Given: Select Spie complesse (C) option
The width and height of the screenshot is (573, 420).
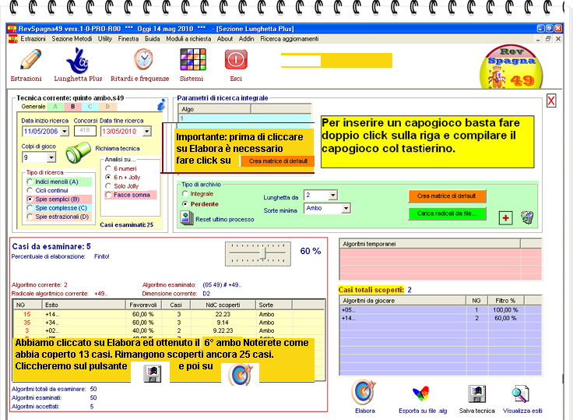Looking at the screenshot, I should tap(30, 208).
